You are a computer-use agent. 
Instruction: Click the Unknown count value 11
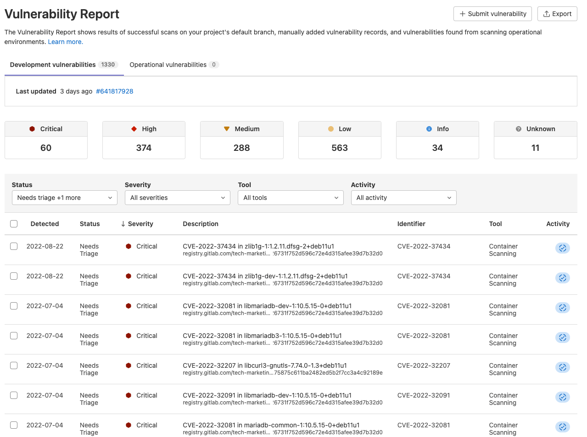coord(536,148)
